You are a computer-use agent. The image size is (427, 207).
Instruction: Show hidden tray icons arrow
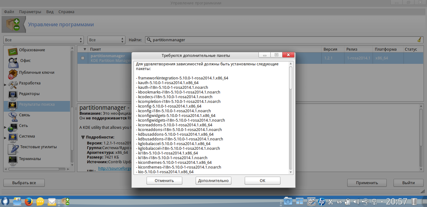382,202
